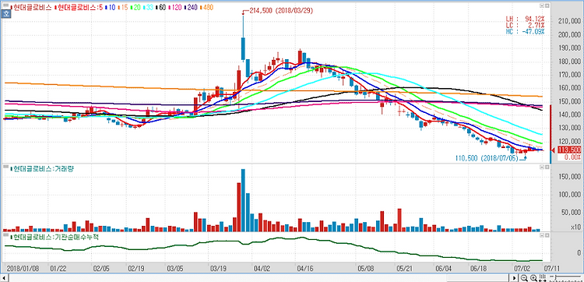Image resolution: width=584 pixels, height=282 pixels.
Task: Select the green 20-day moving average legend
Action: (135, 8)
